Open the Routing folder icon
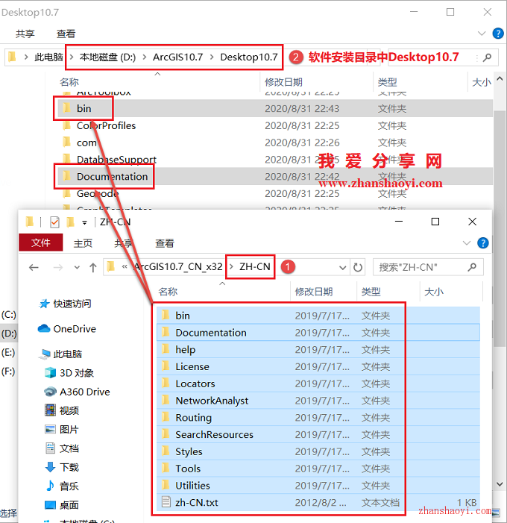The image size is (507, 523). [x=166, y=417]
